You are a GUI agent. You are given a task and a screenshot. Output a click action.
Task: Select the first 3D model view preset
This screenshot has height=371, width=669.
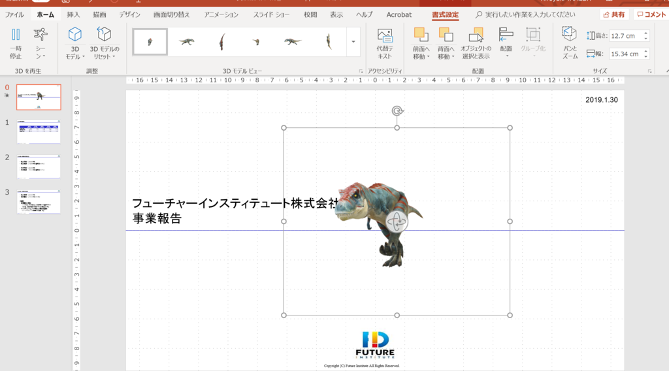[x=150, y=42]
